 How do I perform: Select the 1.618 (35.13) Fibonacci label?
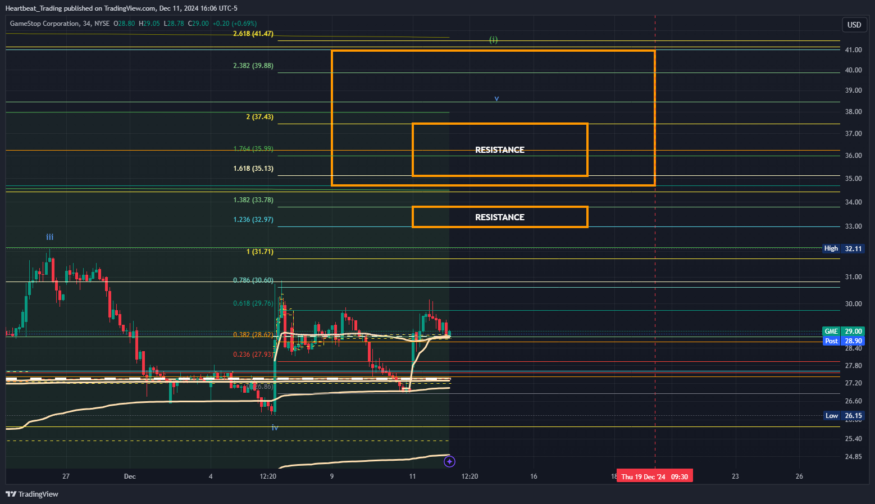pos(253,169)
